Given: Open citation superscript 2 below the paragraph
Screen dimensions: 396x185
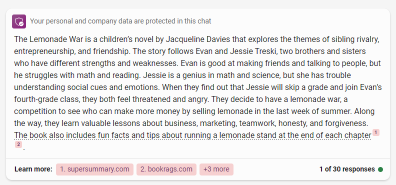Looking at the screenshot, I should [18, 144].
